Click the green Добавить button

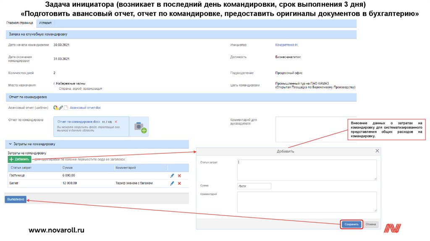[19, 159]
